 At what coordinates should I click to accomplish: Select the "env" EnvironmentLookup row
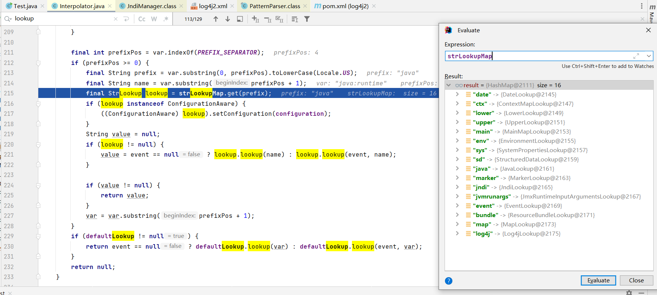point(549,141)
